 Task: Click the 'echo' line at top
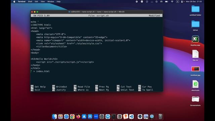click(x=35, y=22)
